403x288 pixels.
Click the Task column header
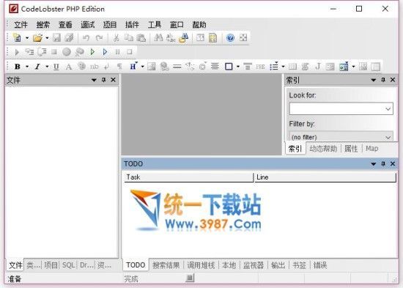click(x=189, y=177)
